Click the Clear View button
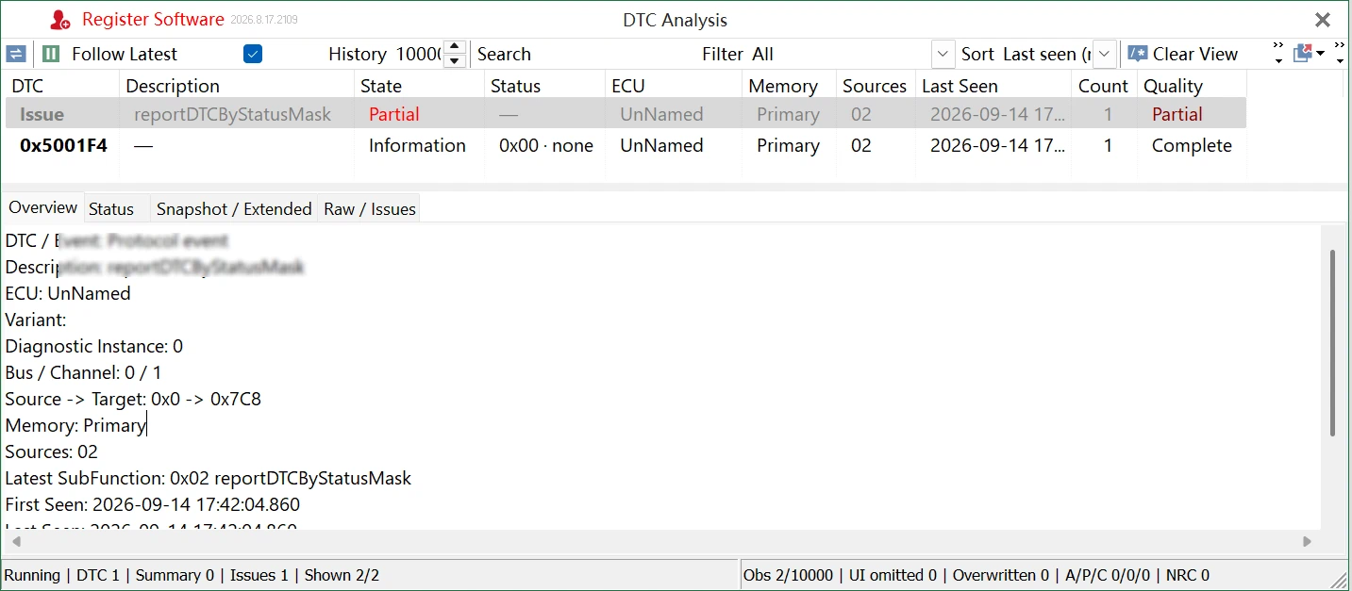 (1184, 54)
